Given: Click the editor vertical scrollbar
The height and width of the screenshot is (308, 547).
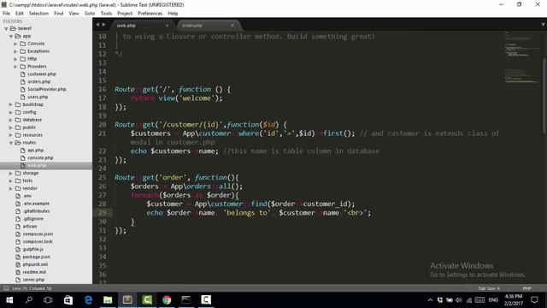Looking at the screenshot, I should point(544,95).
